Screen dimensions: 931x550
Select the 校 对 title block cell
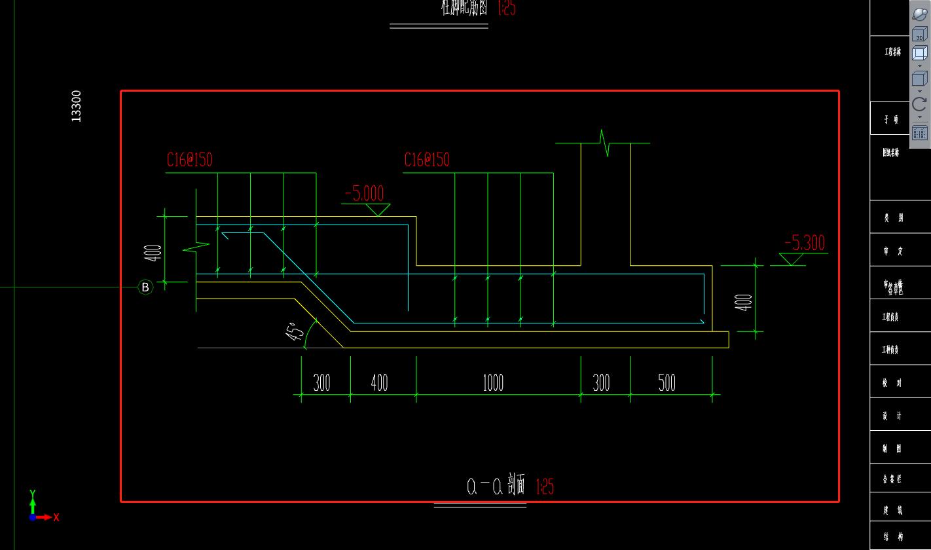click(892, 383)
